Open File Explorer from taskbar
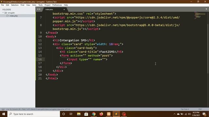Viewport: 209px width, 117px height. coord(79,114)
